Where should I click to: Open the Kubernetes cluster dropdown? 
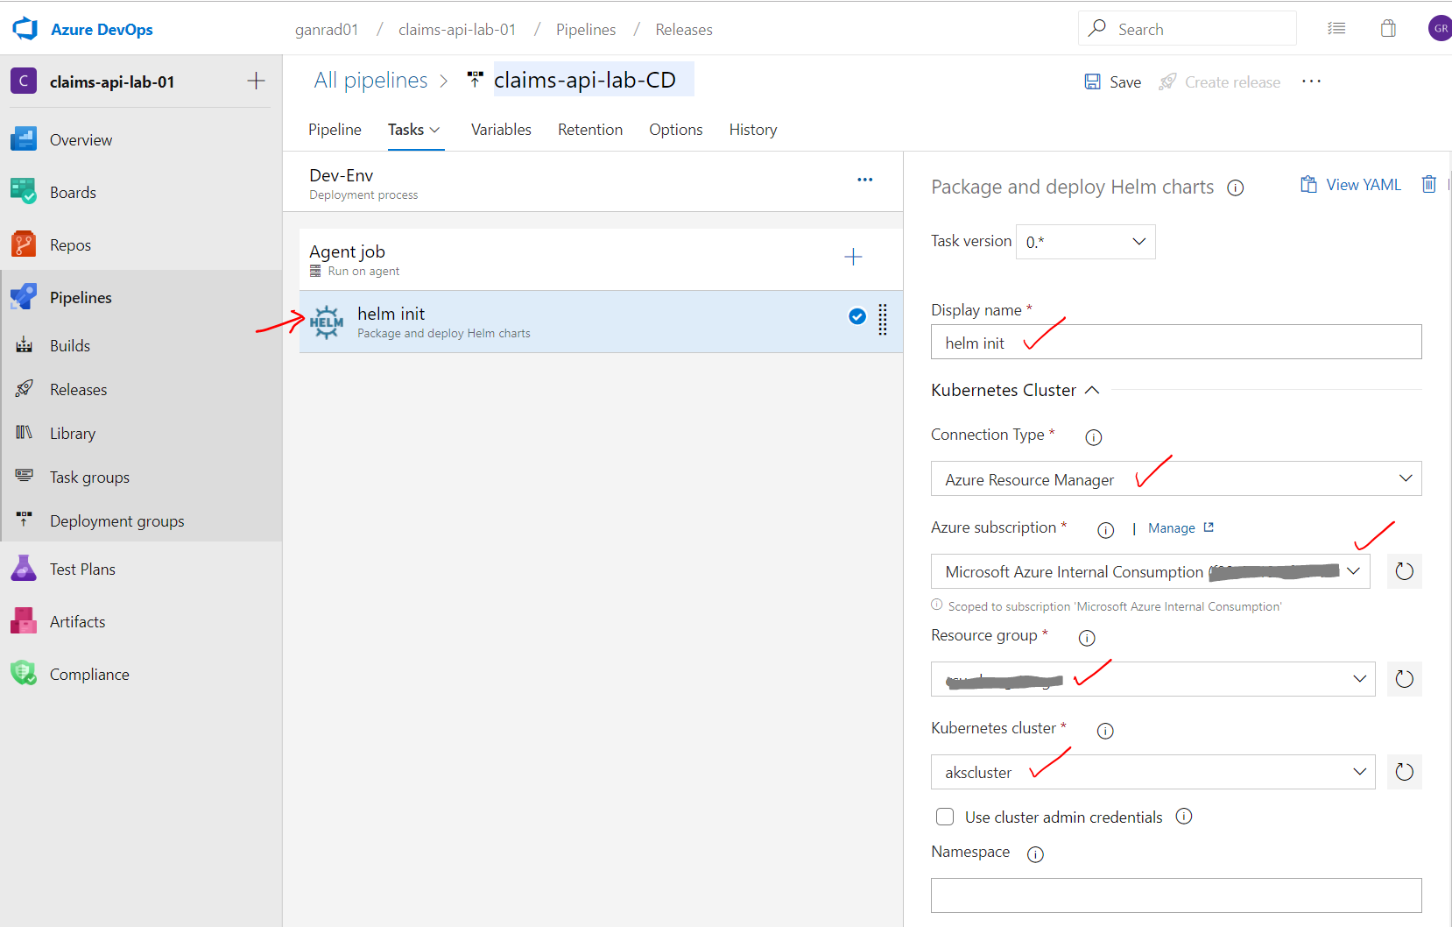1153,772
